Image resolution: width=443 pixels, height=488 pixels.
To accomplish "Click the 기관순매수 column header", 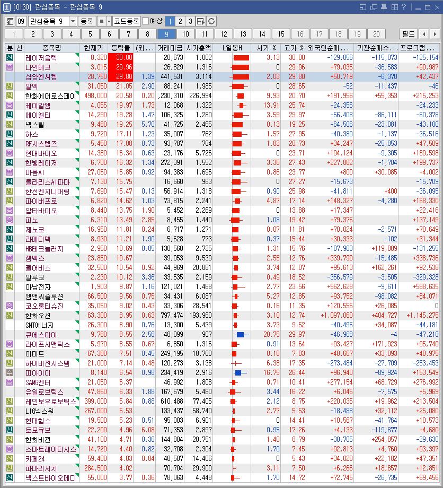I will coord(376,48).
